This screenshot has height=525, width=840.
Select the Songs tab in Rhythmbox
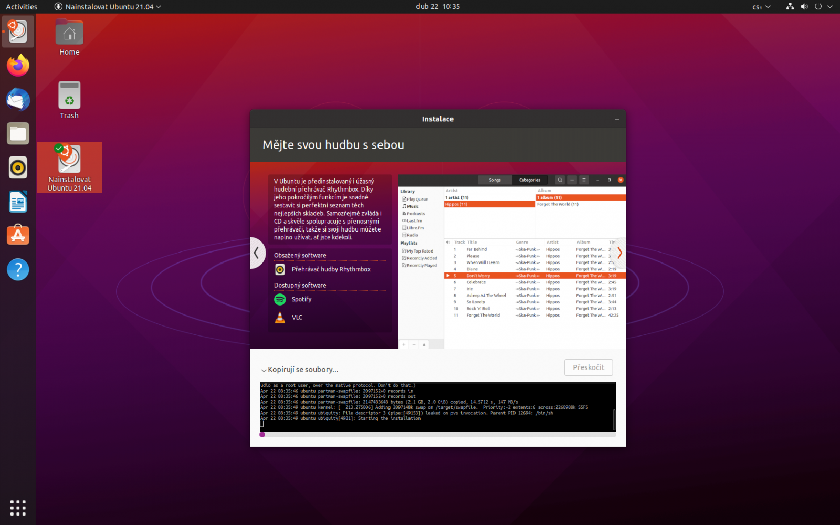(x=495, y=180)
